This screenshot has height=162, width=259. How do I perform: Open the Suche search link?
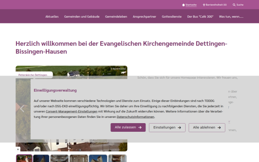click(240, 5)
